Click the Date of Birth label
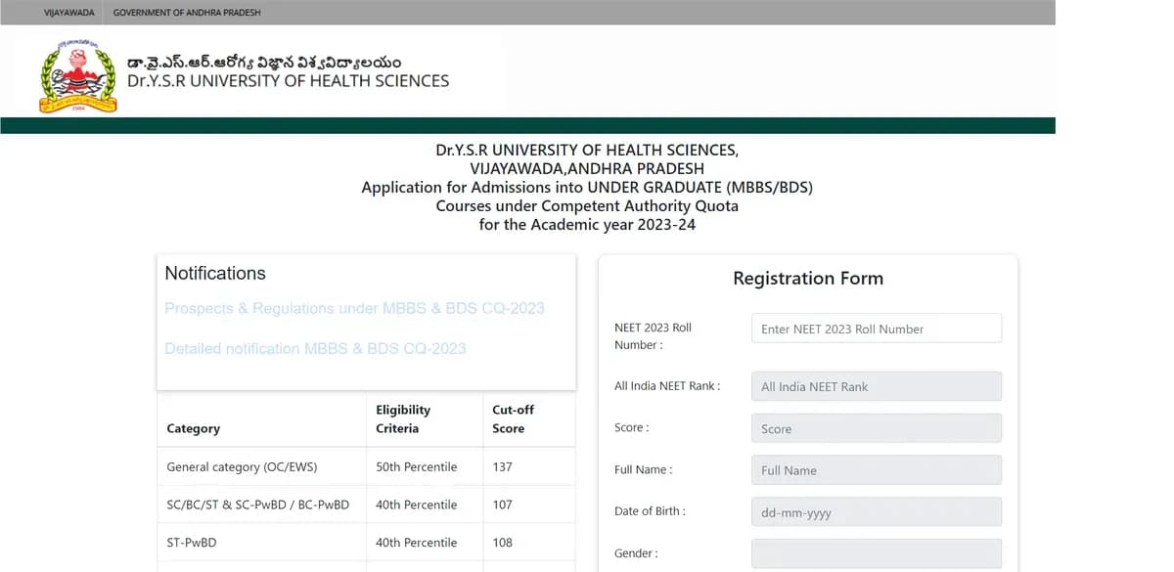The width and height of the screenshot is (1174, 572). point(650,511)
